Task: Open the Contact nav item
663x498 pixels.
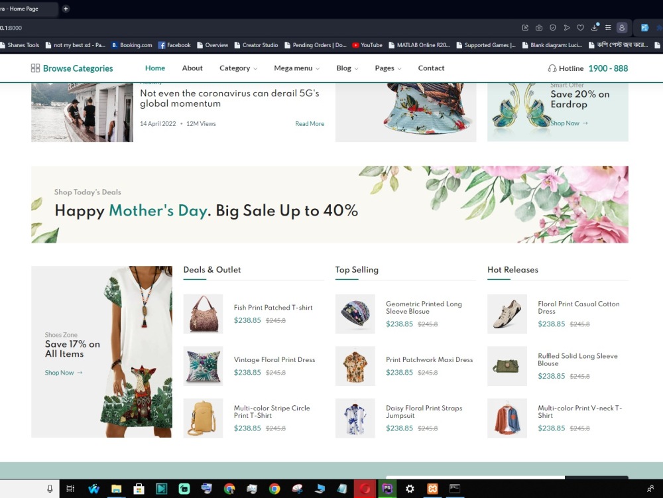Action: pos(432,68)
